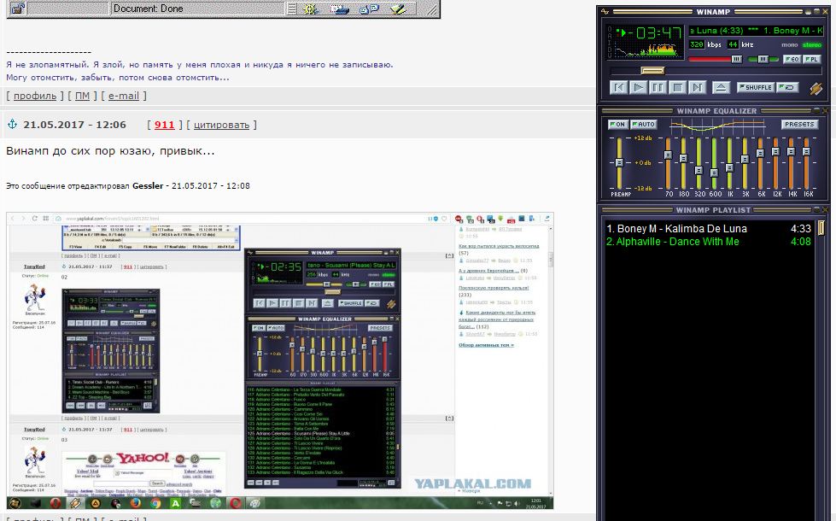The image size is (836, 521).
Task: Toggle the EQ window button in Winamp
Action: [x=792, y=59]
